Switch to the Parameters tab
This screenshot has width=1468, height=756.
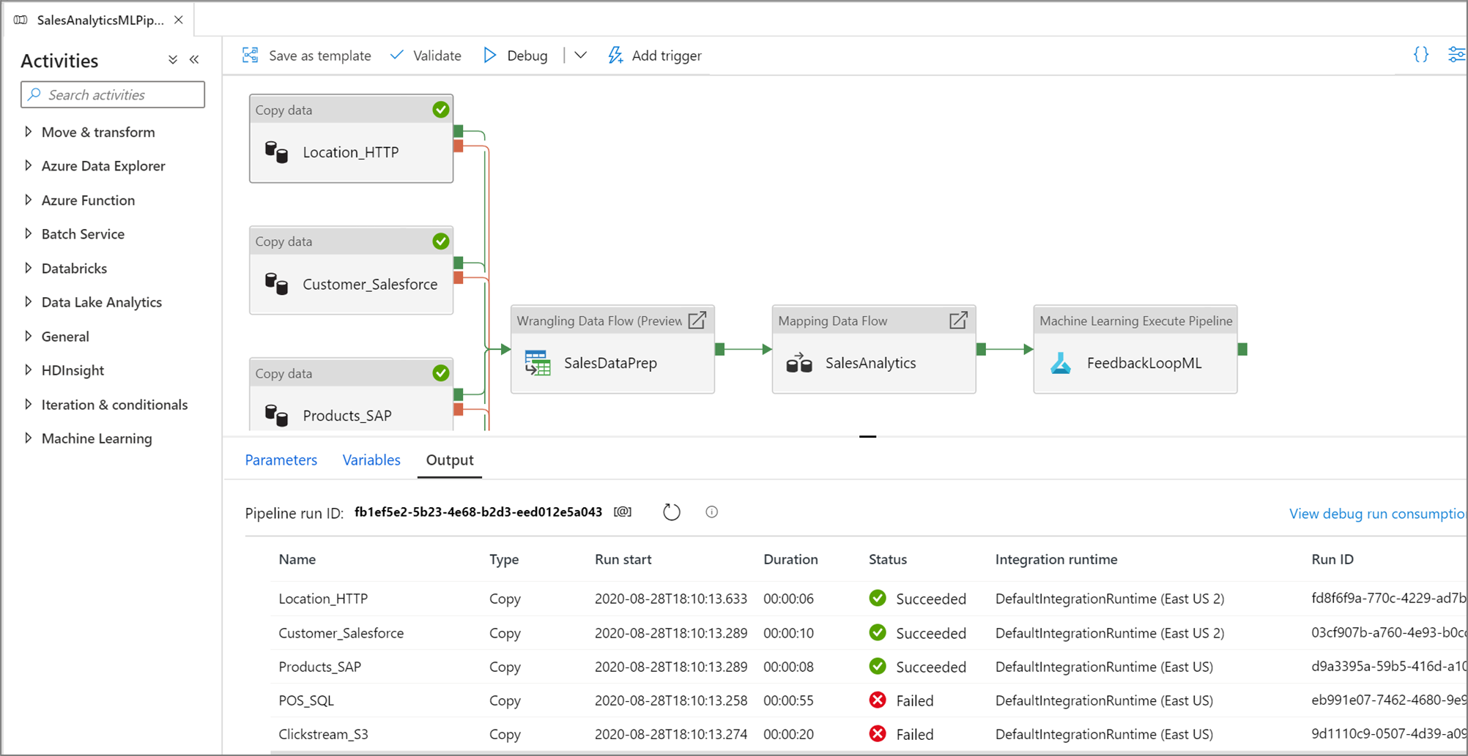point(281,460)
